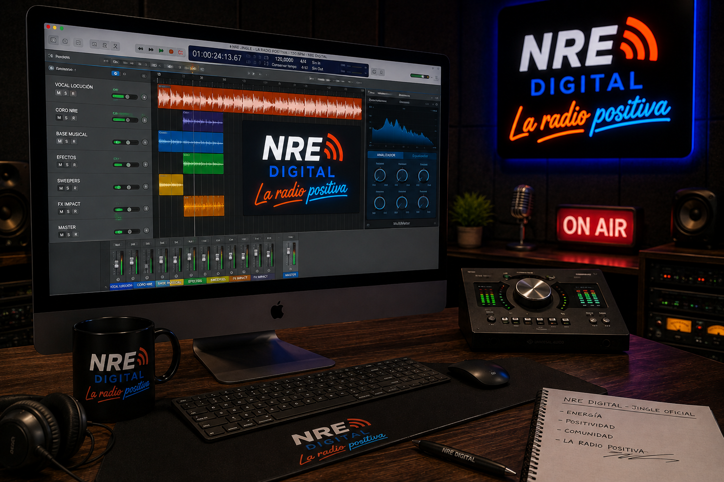Image resolution: width=724 pixels, height=482 pixels.
Task: Mute the SWEEPERS track
Action: click(61, 188)
